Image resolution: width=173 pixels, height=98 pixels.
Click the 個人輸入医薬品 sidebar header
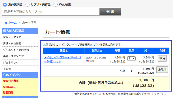pos(20,31)
